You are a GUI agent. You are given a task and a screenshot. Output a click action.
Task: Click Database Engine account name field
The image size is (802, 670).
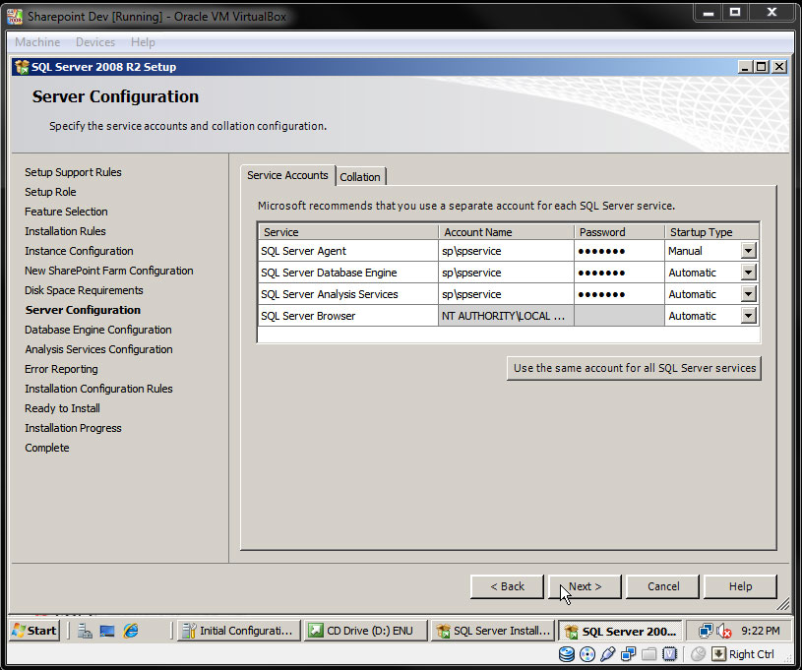pos(506,273)
